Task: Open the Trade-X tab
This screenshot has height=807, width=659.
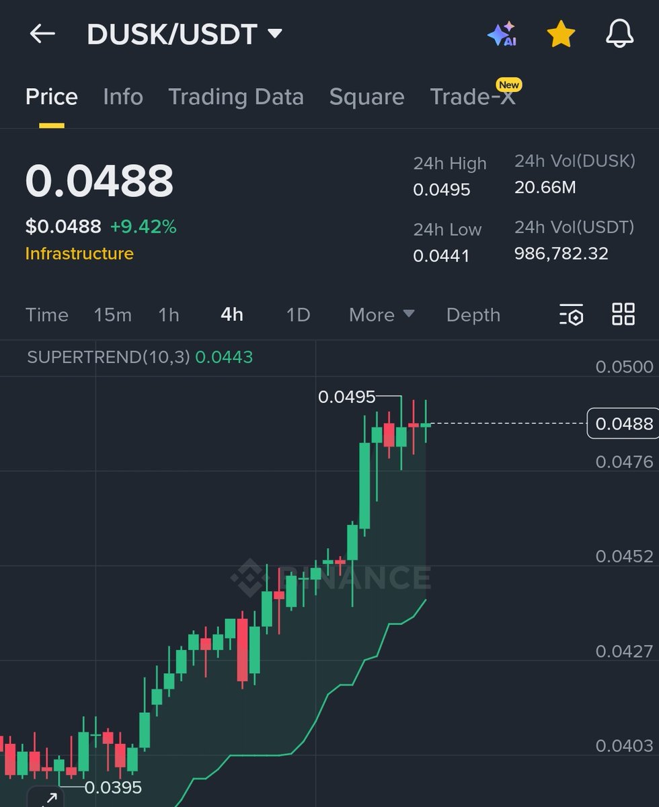Action: click(x=473, y=97)
